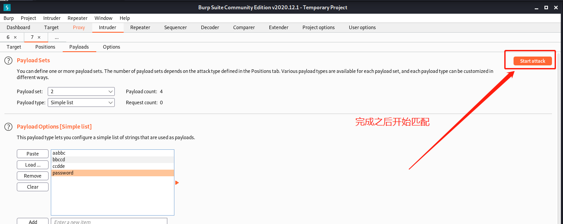The image size is (563, 224).
Task: Click the Remove button
Action: 33,176
